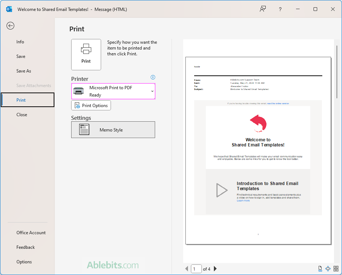Image resolution: width=342 pixels, height=275 pixels.
Task: Fit one page in the preview
Action: (x=328, y=269)
